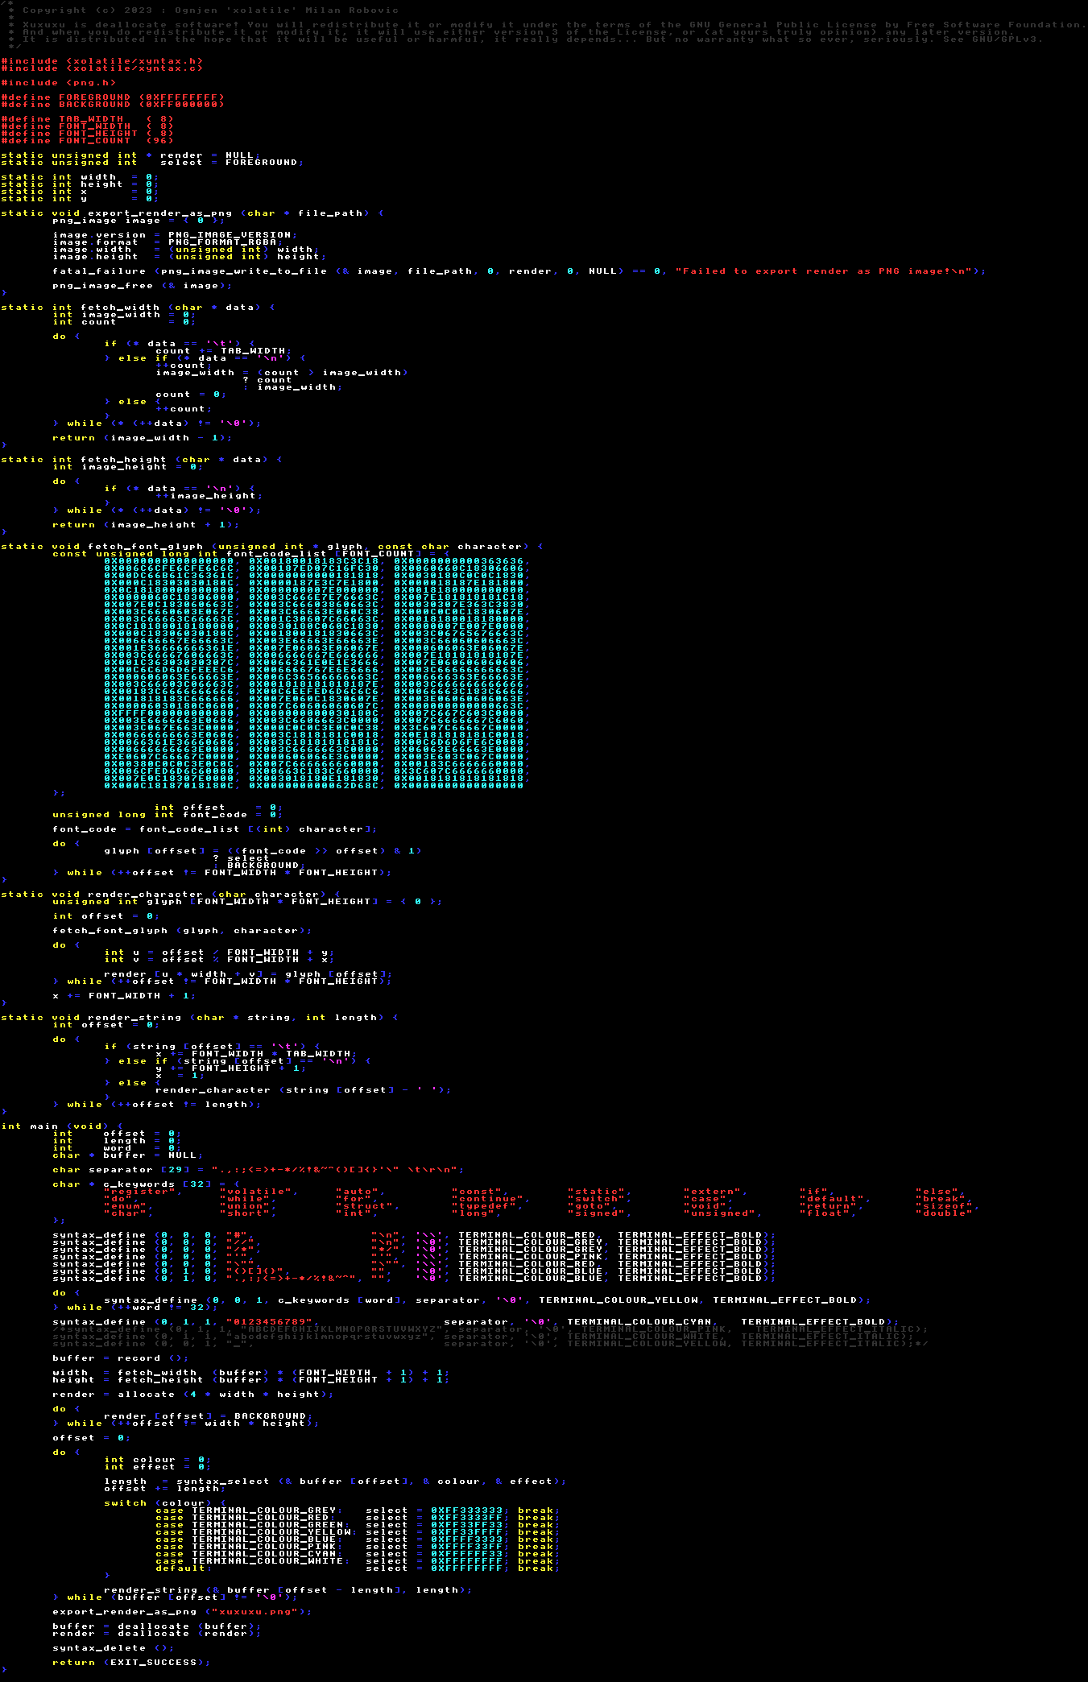Click 'fetch_font_glyph (glyph, character);' call
This screenshot has width=1088, height=1682.
pos(181,931)
